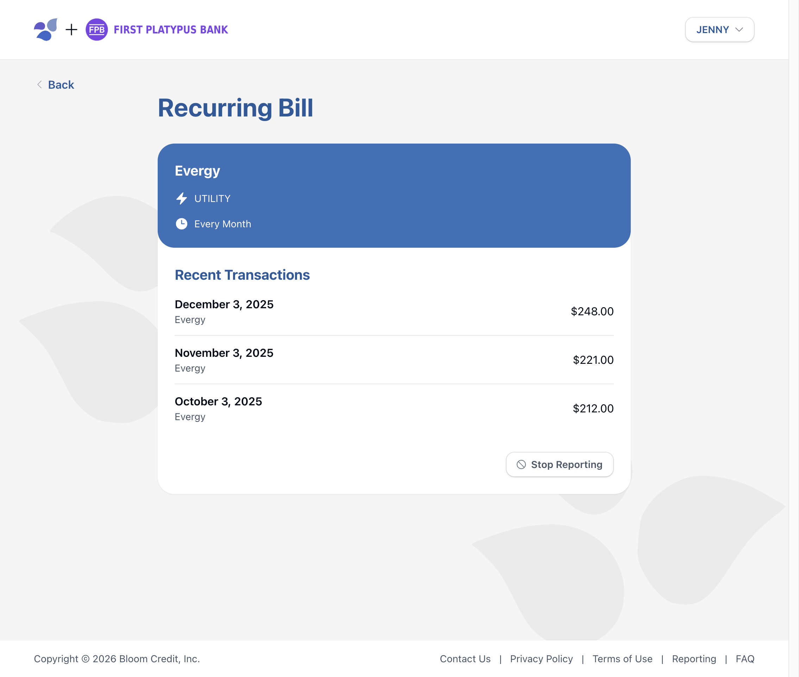The width and height of the screenshot is (799, 677).
Task: Open the Terms of Use link
Action: click(x=622, y=659)
